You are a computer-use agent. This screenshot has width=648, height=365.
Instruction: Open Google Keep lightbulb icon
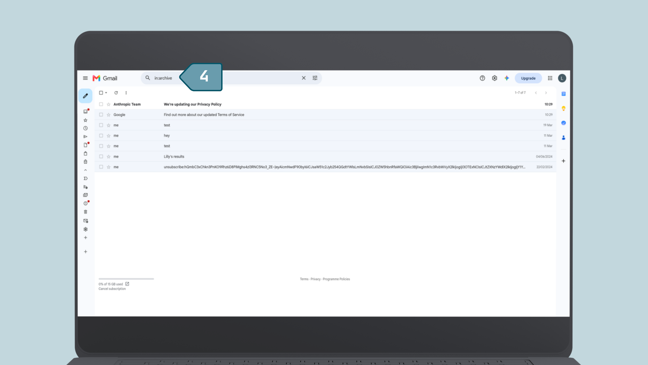[x=563, y=108]
